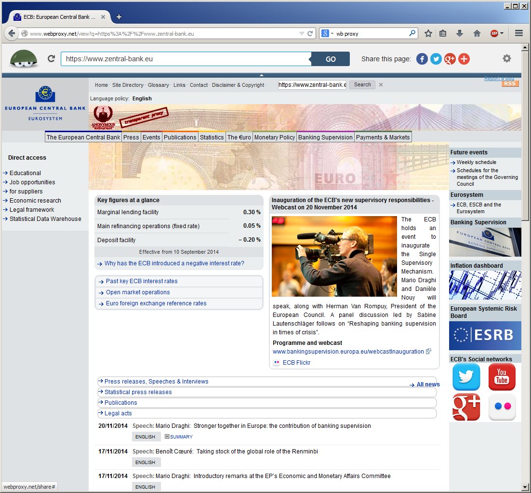
Task: Click the Anonymous logo in banner
Action: pyautogui.click(x=103, y=117)
